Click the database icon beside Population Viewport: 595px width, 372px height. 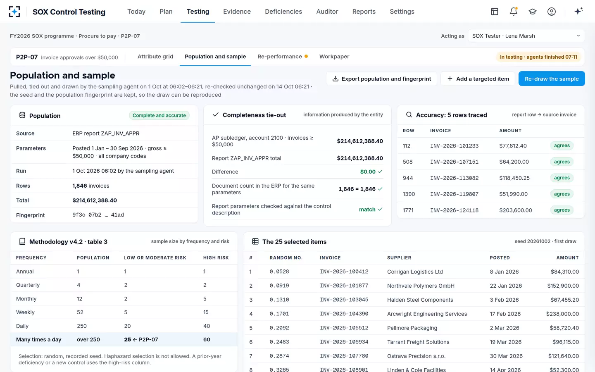[22, 115]
